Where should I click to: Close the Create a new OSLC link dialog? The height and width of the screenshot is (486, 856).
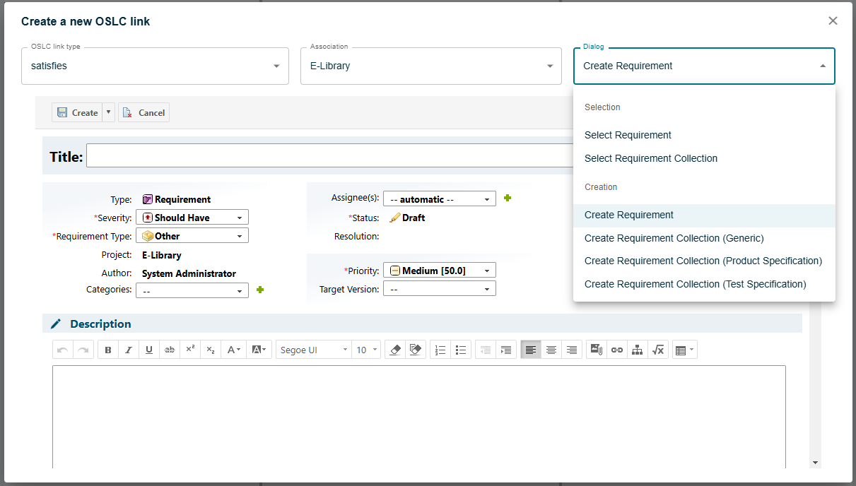[833, 21]
